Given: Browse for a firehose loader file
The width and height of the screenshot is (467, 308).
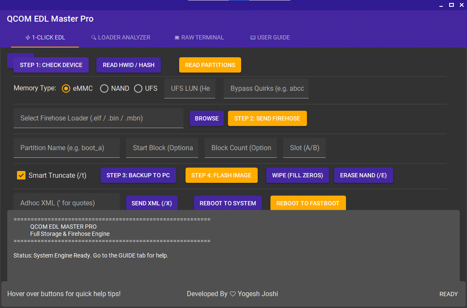Looking at the screenshot, I should click(207, 118).
